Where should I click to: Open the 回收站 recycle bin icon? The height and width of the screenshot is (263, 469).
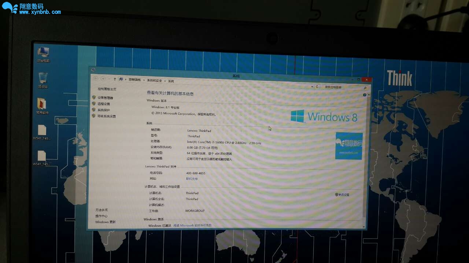click(43, 79)
